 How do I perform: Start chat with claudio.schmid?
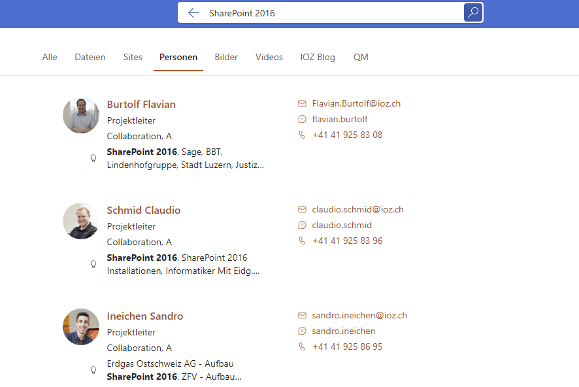coord(342,226)
